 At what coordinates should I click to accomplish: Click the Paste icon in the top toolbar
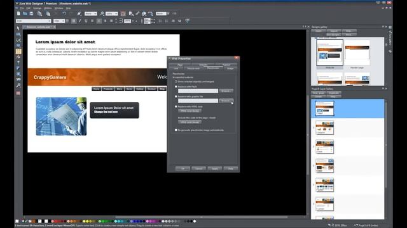(x=48, y=13)
